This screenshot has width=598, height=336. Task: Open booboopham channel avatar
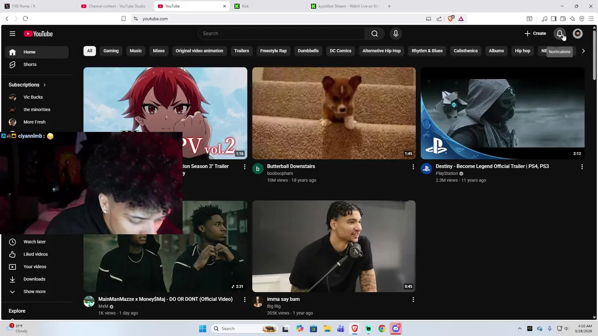(x=258, y=168)
